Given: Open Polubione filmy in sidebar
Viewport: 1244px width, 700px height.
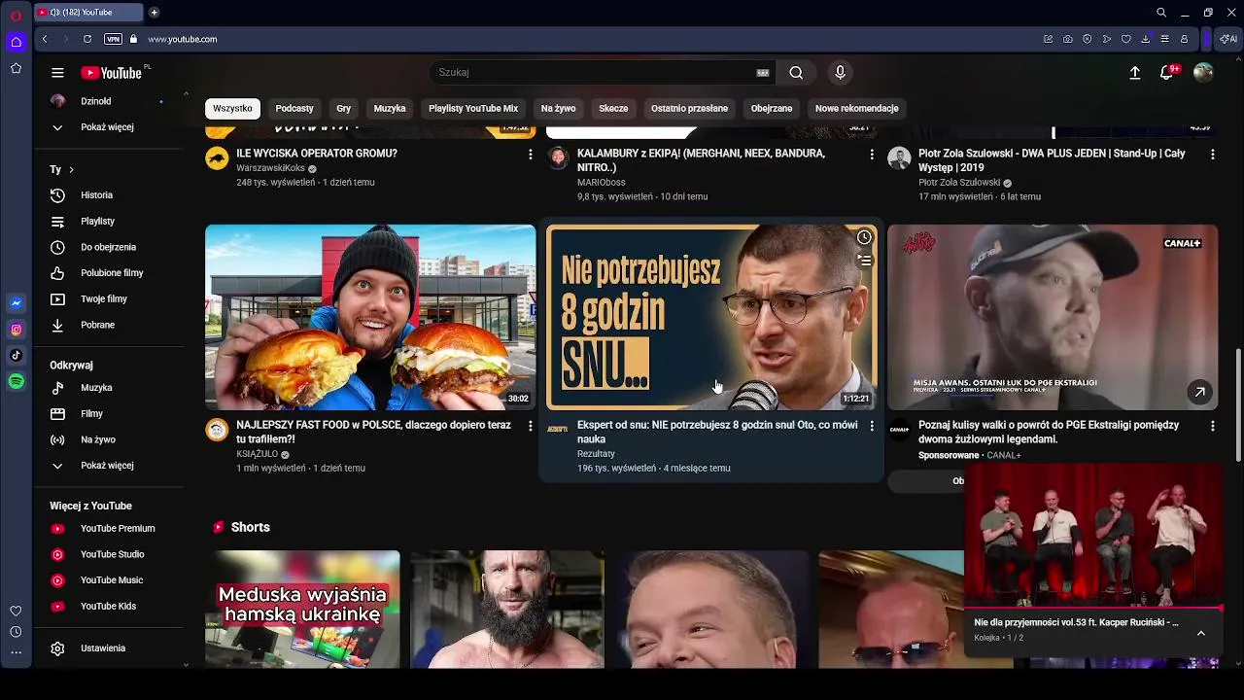Looking at the screenshot, I should click(x=109, y=273).
